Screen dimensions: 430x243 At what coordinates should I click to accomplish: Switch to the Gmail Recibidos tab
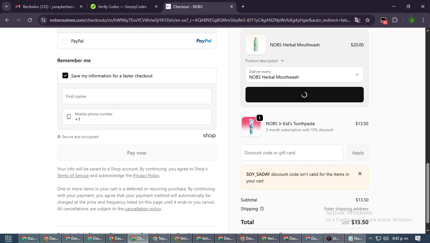click(49, 7)
